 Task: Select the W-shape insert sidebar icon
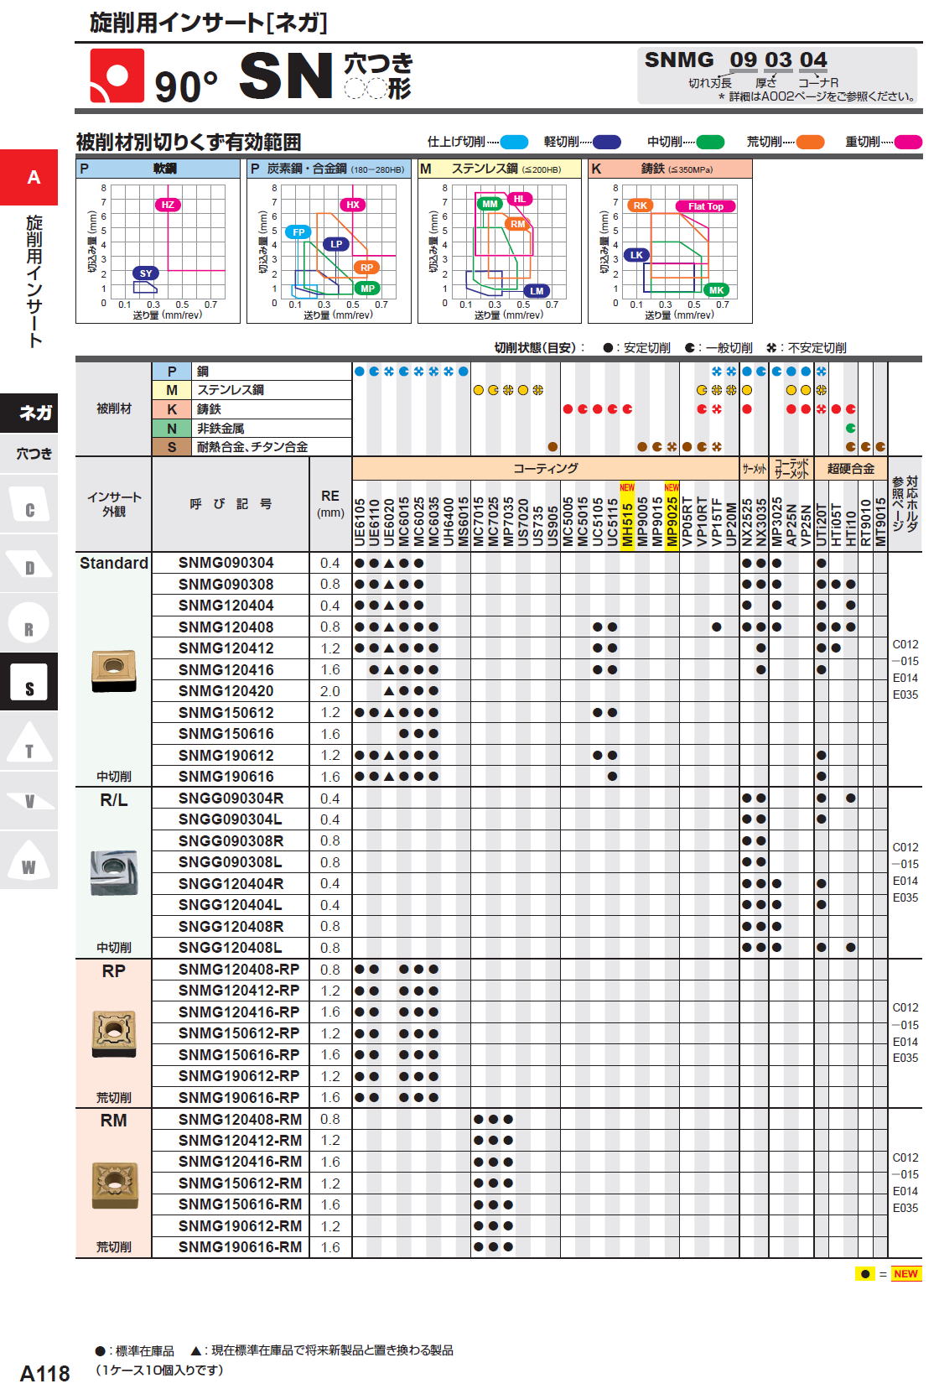point(29,860)
